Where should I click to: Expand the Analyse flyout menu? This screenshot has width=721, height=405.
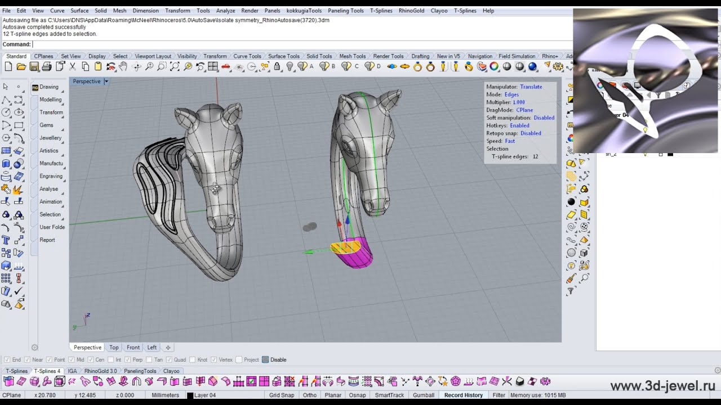pos(49,189)
